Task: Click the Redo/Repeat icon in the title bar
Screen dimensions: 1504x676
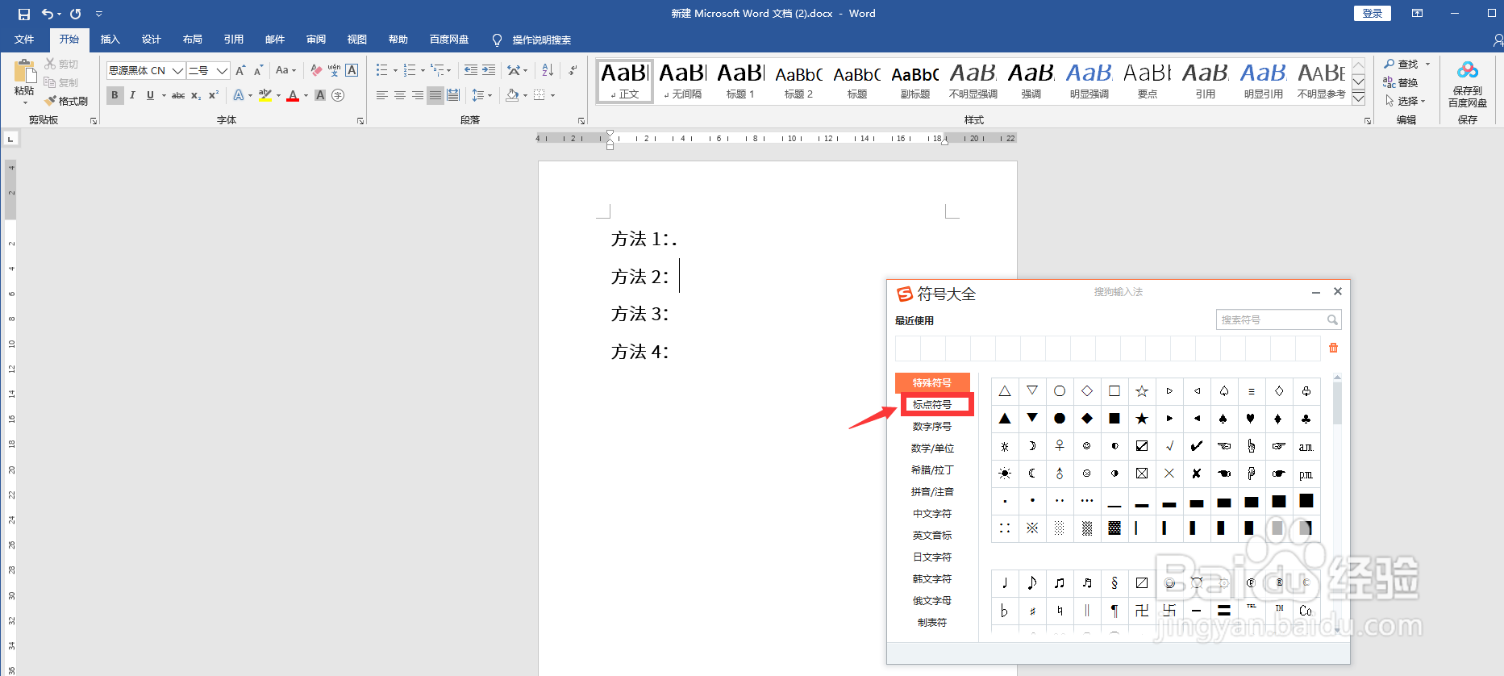Action: [75, 14]
